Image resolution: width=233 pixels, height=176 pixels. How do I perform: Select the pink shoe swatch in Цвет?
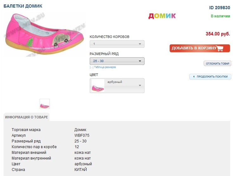(98, 86)
